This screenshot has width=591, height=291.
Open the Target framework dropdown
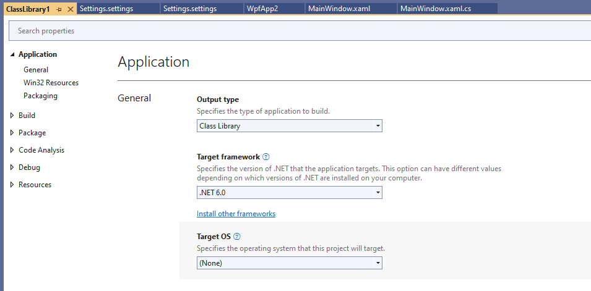point(289,193)
